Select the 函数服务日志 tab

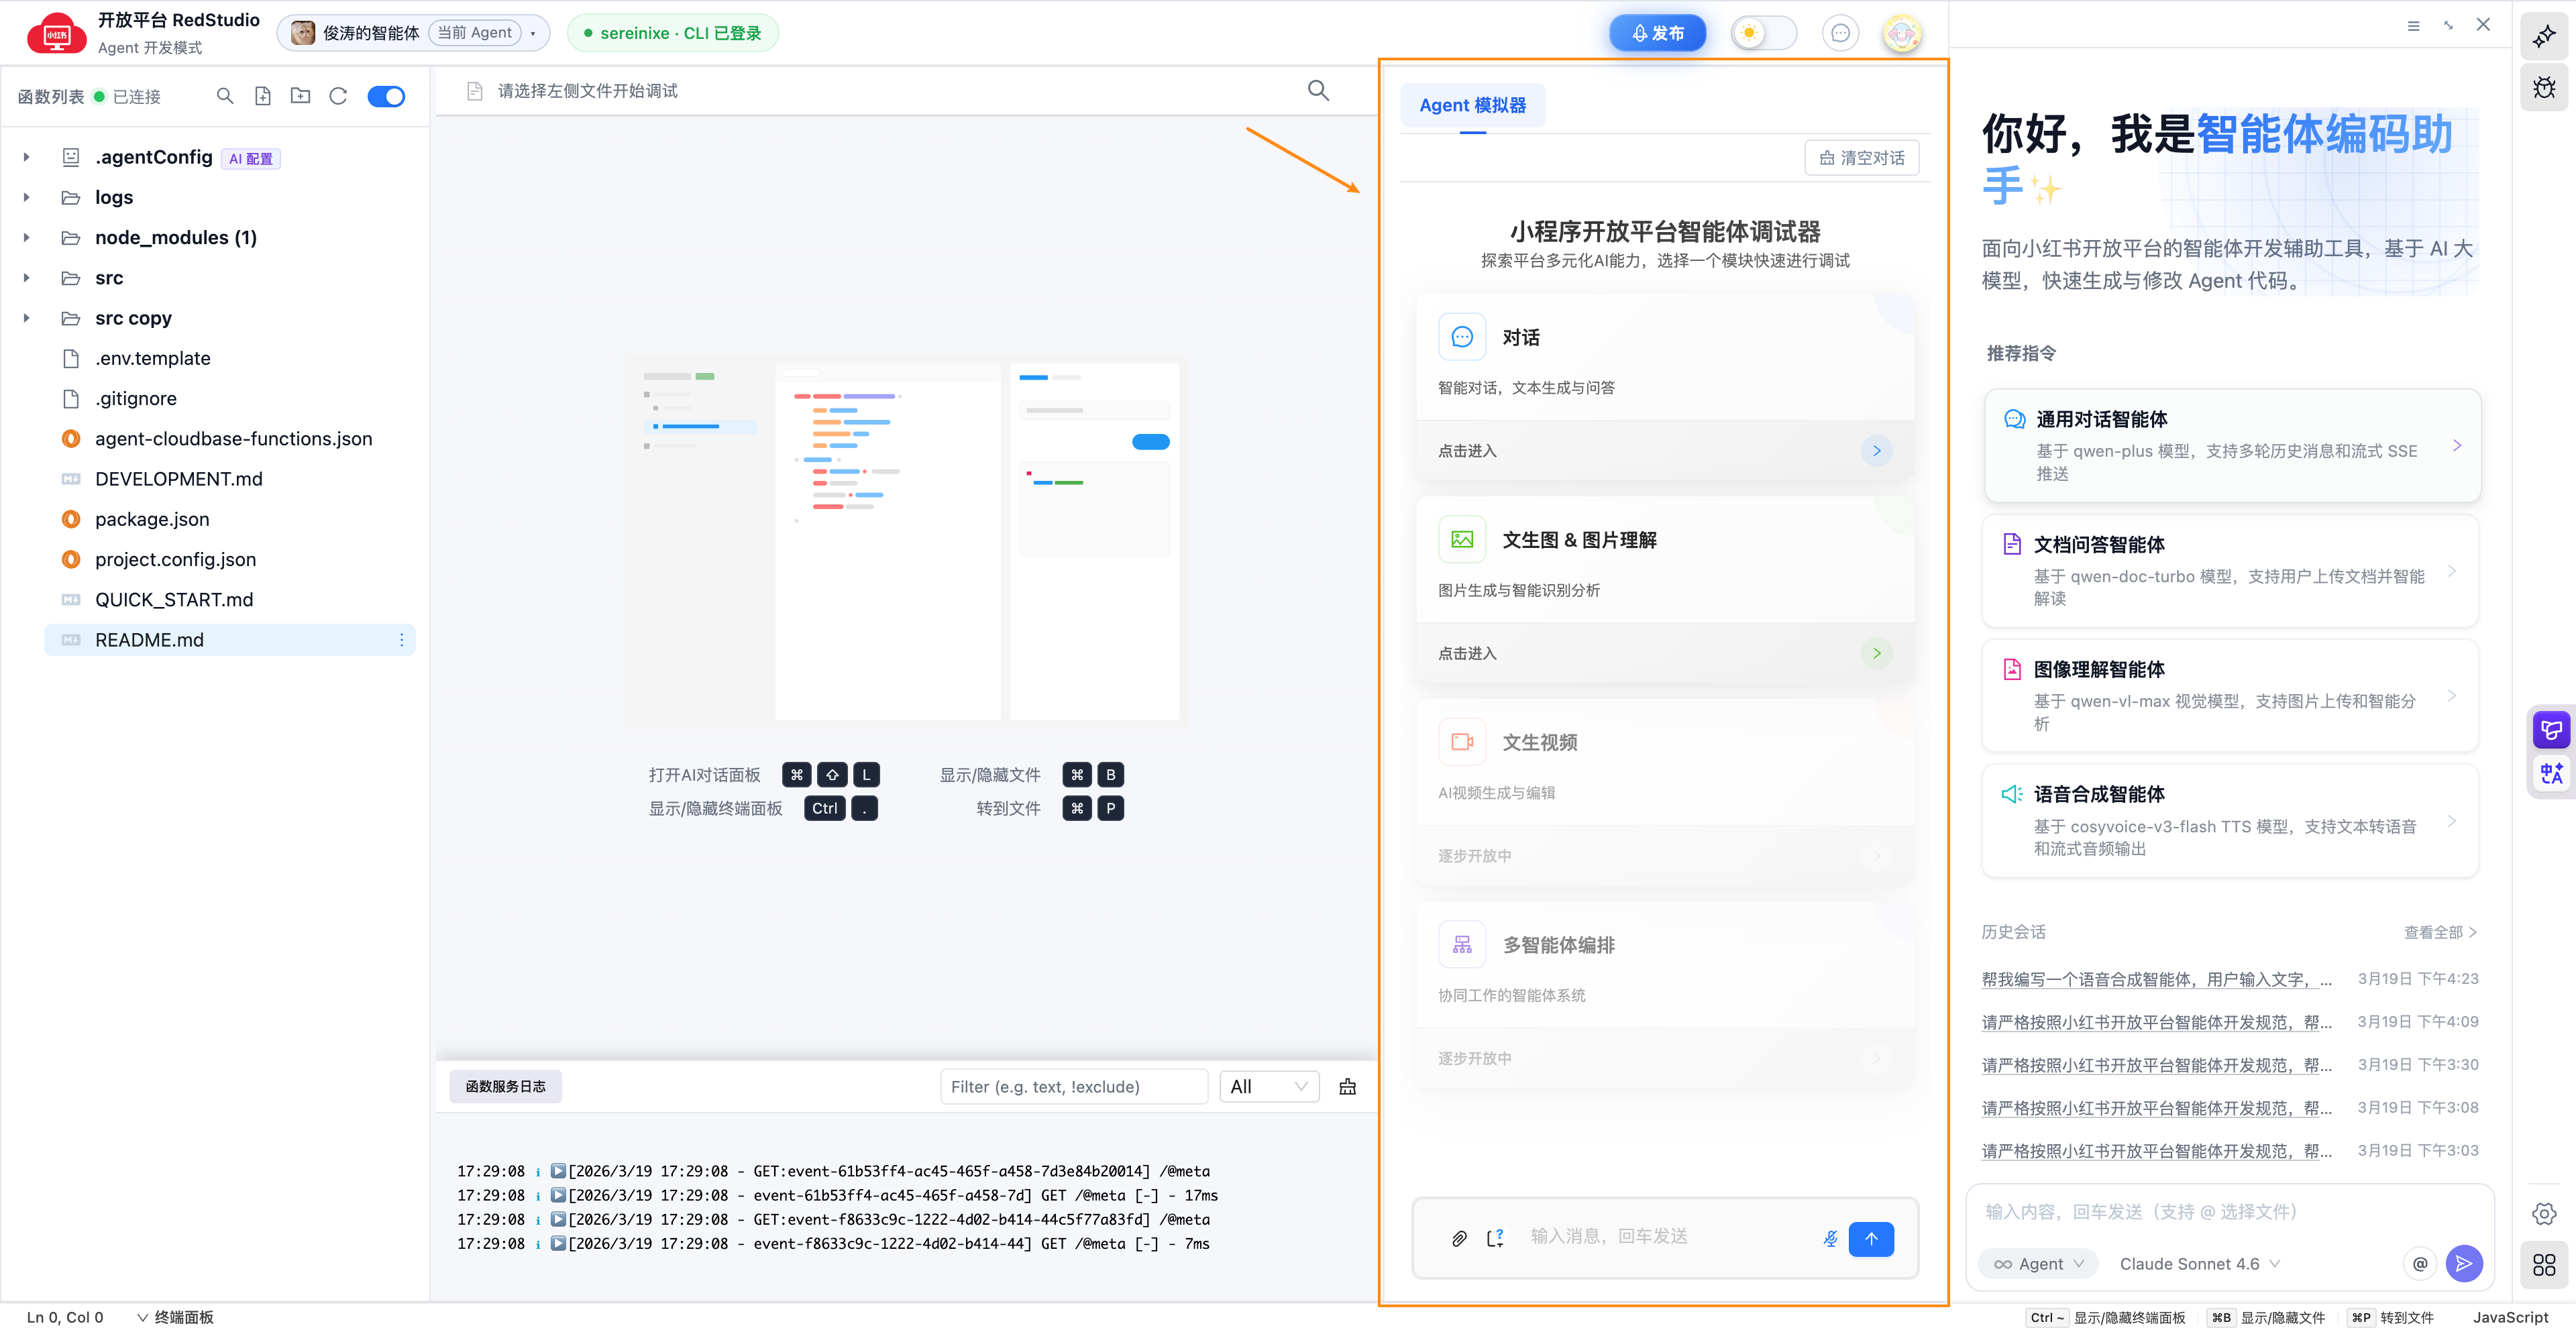(x=505, y=1087)
